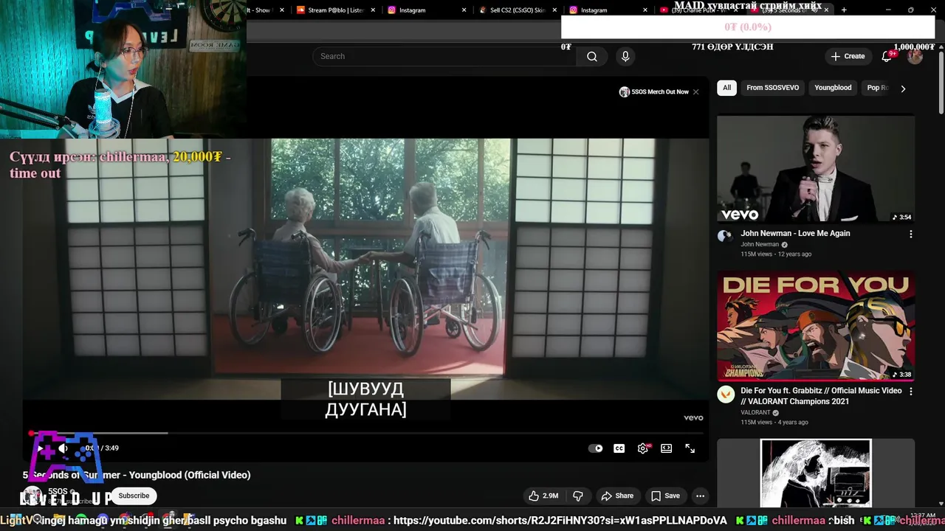
Task: Close the Sell CS2 Skins browser tab
Action: point(554,10)
